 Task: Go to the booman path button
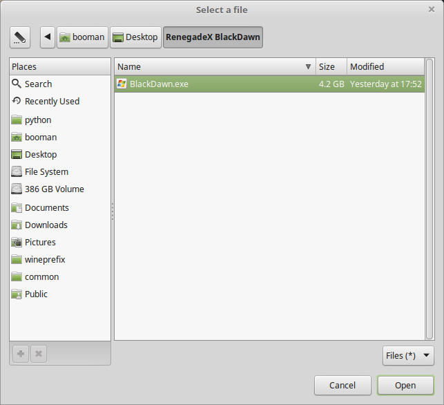(x=82, y=37)
